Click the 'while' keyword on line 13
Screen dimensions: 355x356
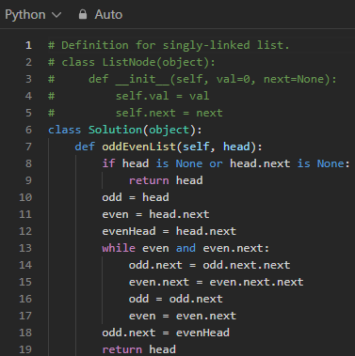click(119, 248)
